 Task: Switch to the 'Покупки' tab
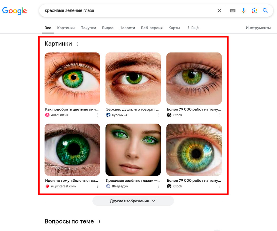88,28
